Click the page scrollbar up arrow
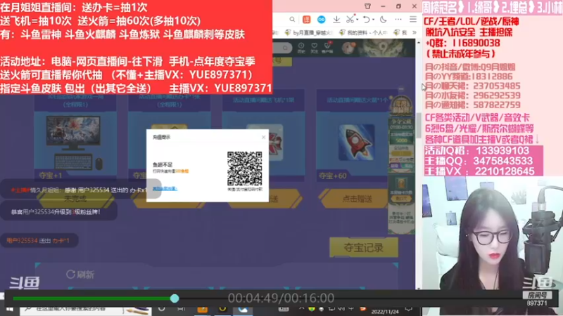This screenshot has height=316, width=563. point(419,43)
